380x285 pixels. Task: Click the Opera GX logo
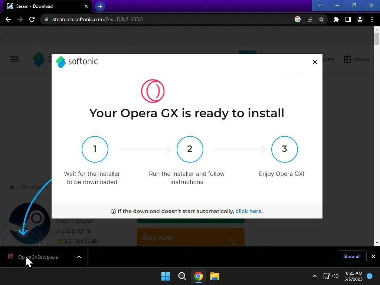pos(153,91)
